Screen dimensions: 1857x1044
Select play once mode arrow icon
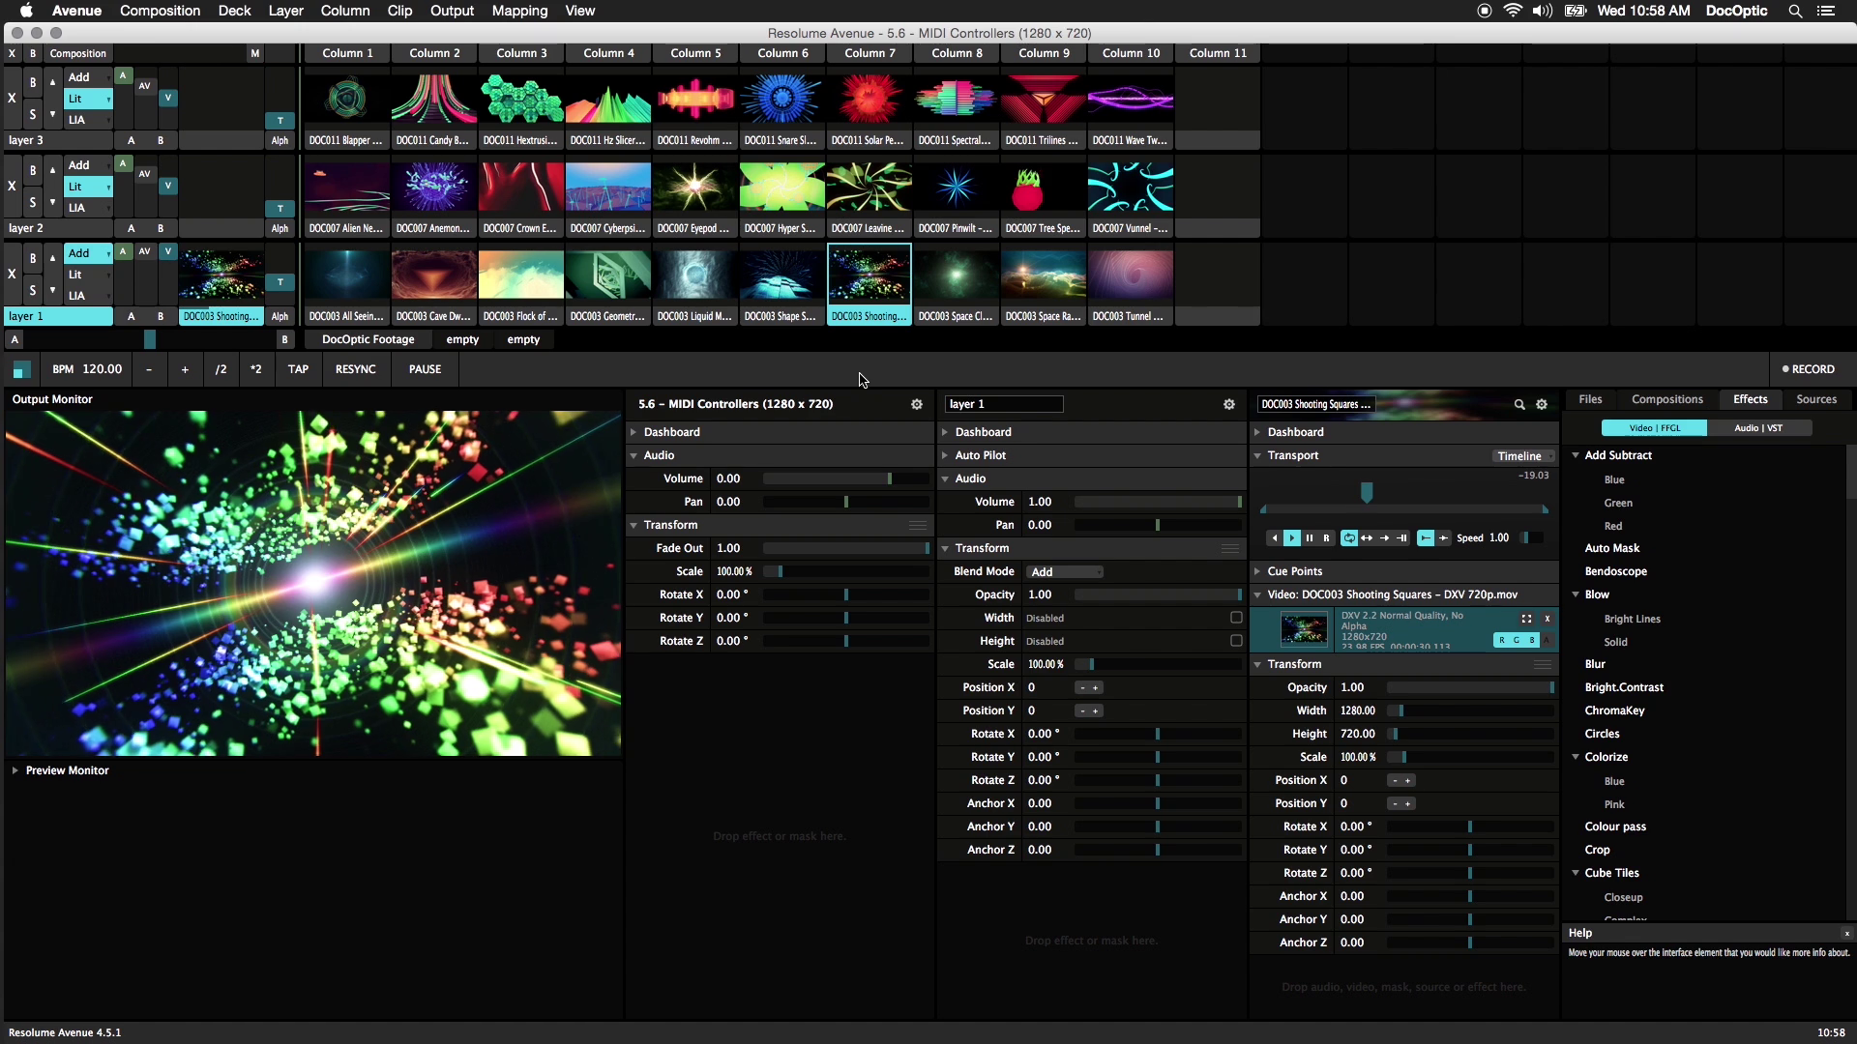tap(1384, 537)
